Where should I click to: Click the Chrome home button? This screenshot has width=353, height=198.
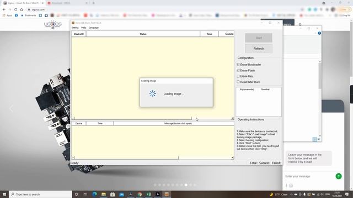pos(22,9)
